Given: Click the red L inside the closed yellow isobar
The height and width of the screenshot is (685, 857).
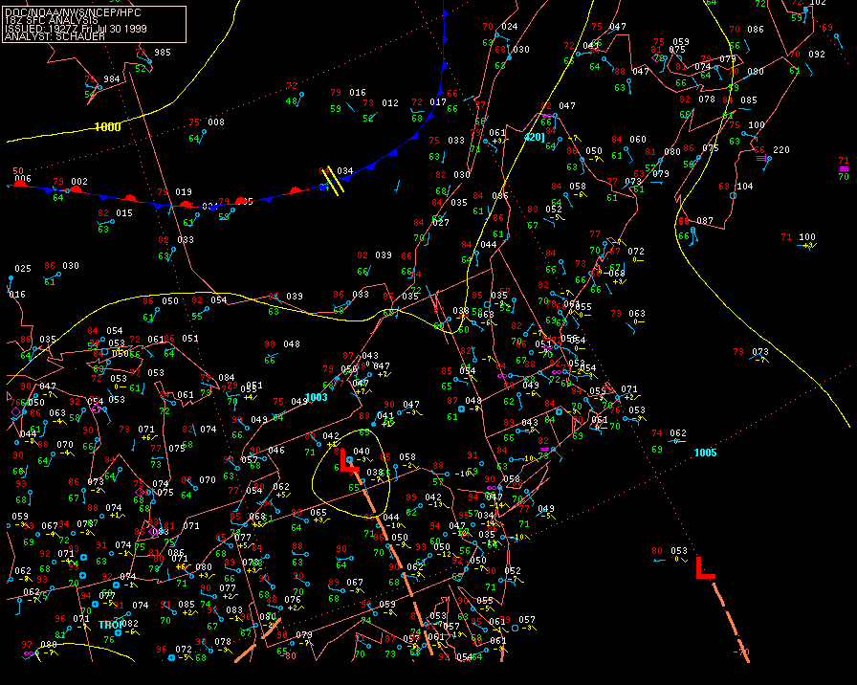Looking at the screenshot, I should tap(349, 460).
